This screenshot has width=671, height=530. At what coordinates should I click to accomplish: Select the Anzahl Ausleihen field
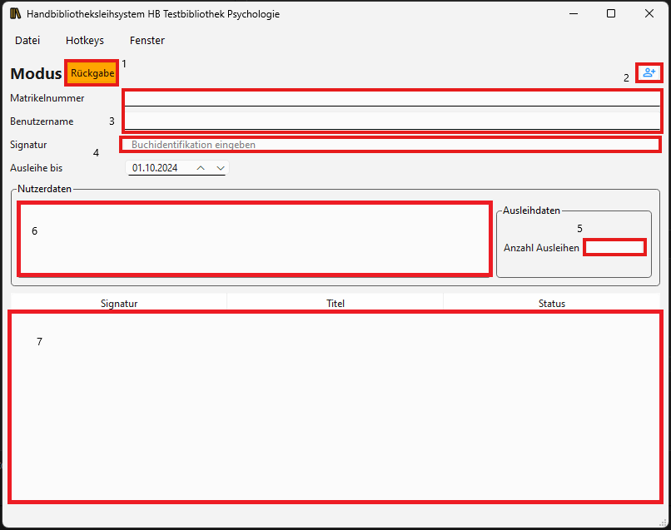coord(614,247)
